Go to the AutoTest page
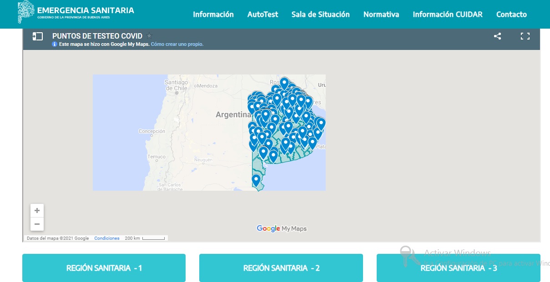Image resolution: width=550 pixels, height=282 pixels. (262, 15)
